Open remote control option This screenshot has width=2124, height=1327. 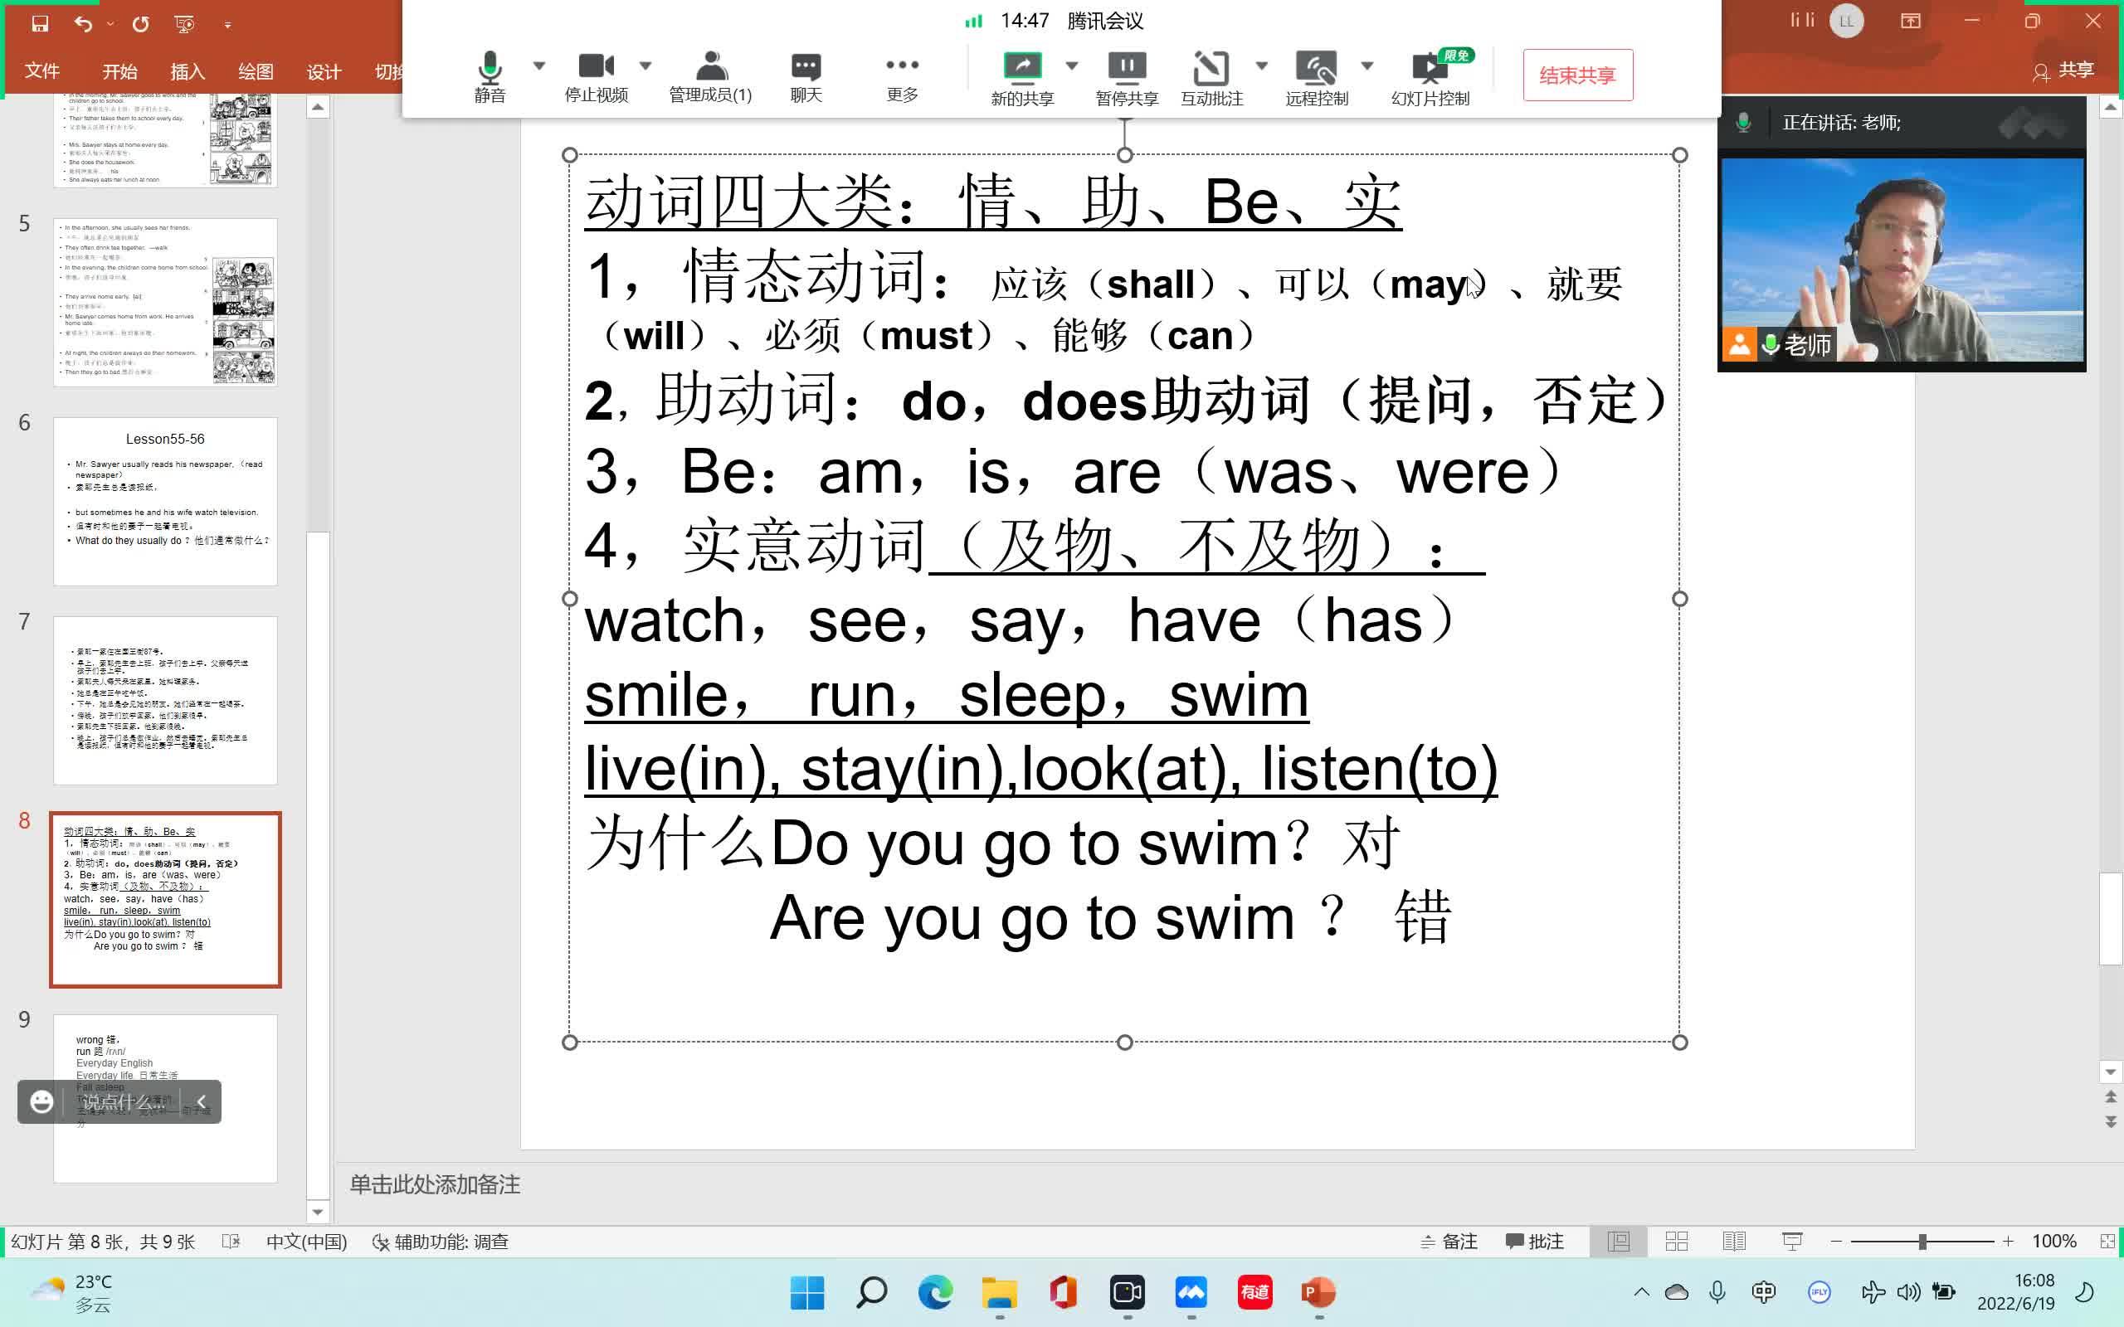pyautogui.click(x=1317, y=77)
